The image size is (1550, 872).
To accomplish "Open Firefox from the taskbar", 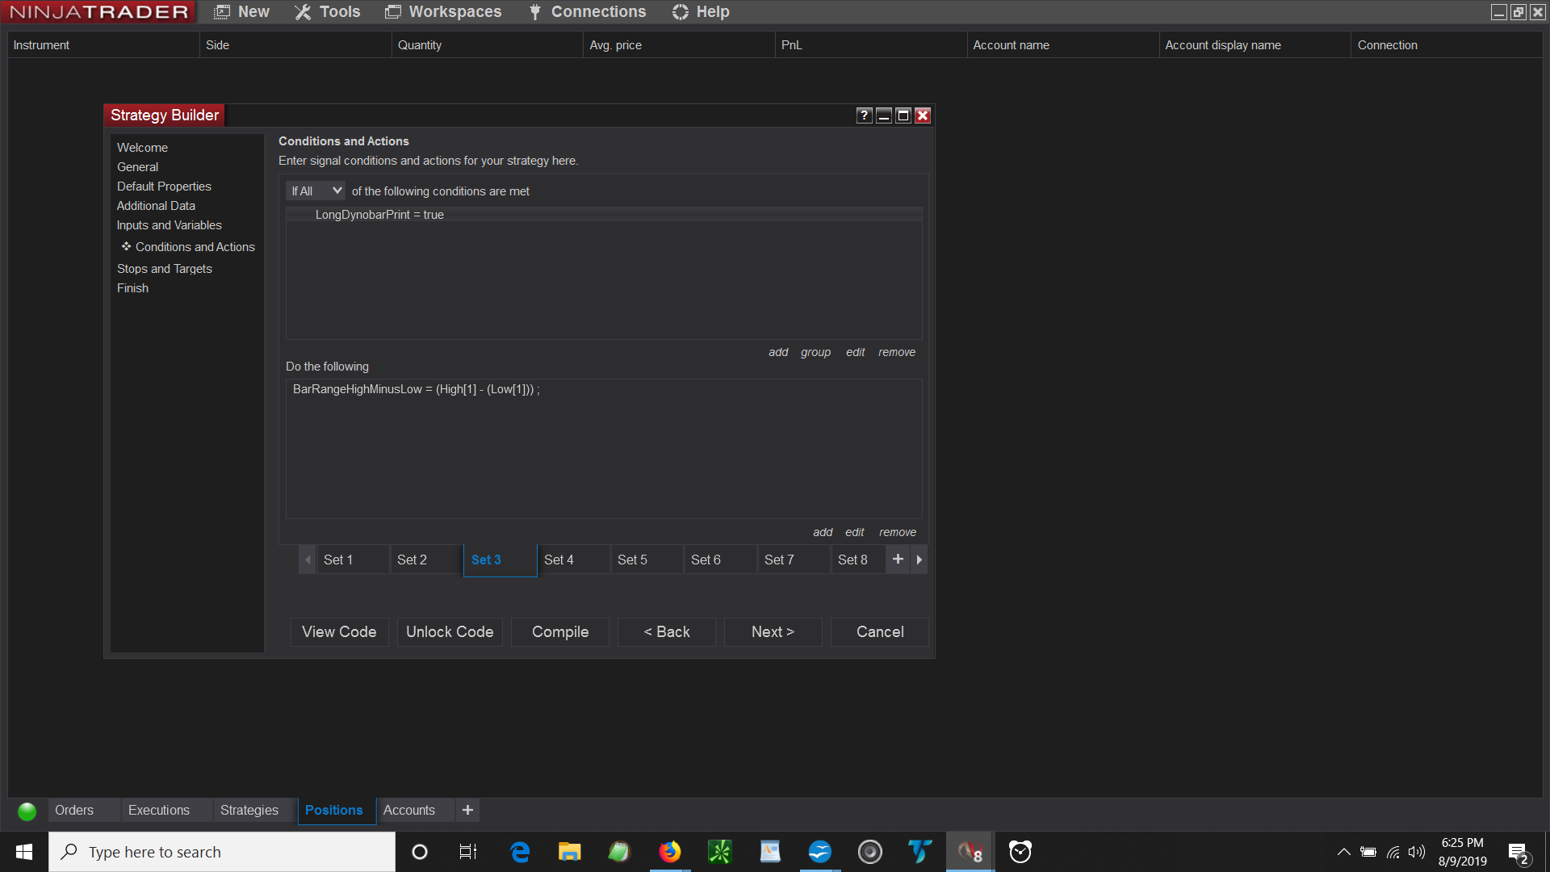I will pos(669,852).
